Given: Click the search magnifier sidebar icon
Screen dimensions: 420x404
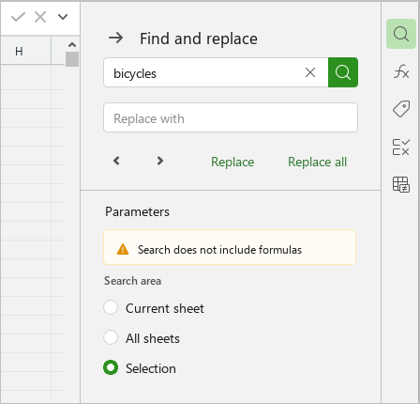Looking at the screenshot, I should point(401,34).
